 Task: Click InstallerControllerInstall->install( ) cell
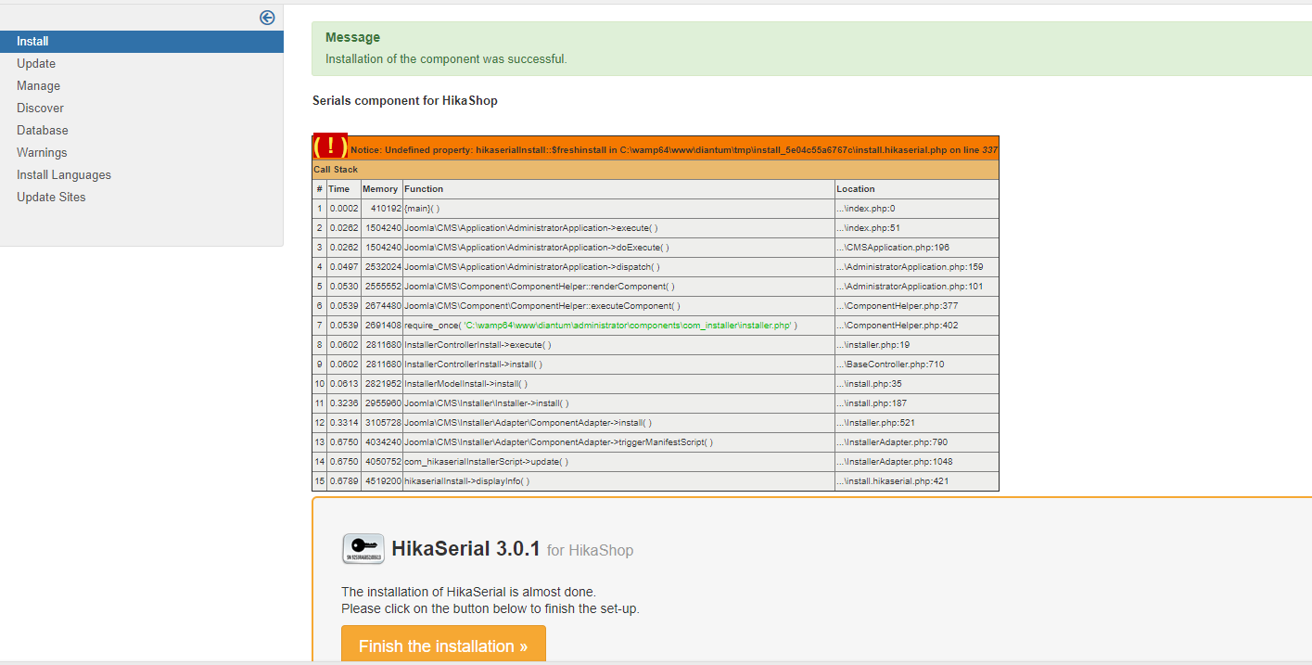point(618,364)
